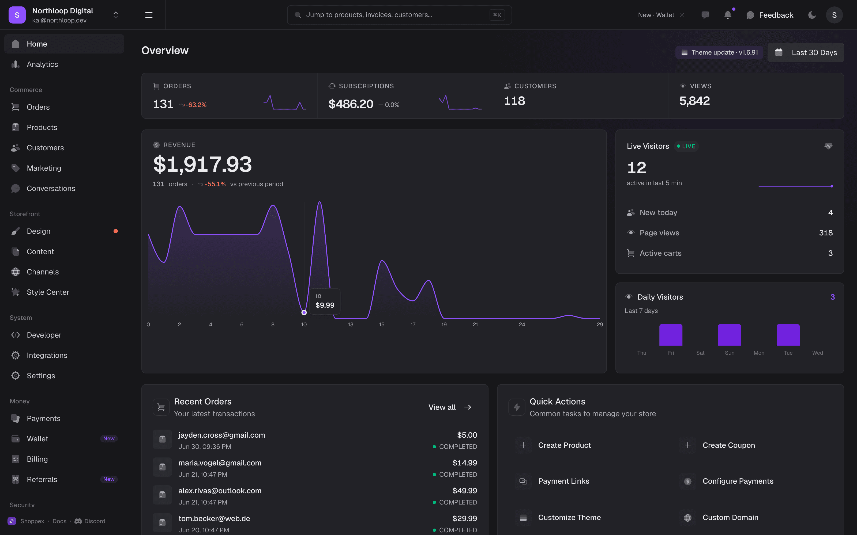The height and width of the screenshot is (535, 857).
Task: Click the New today row
Action: point(730,212)
